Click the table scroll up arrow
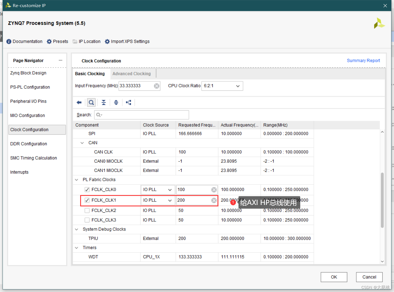394x292 pixels. [382, 132]
